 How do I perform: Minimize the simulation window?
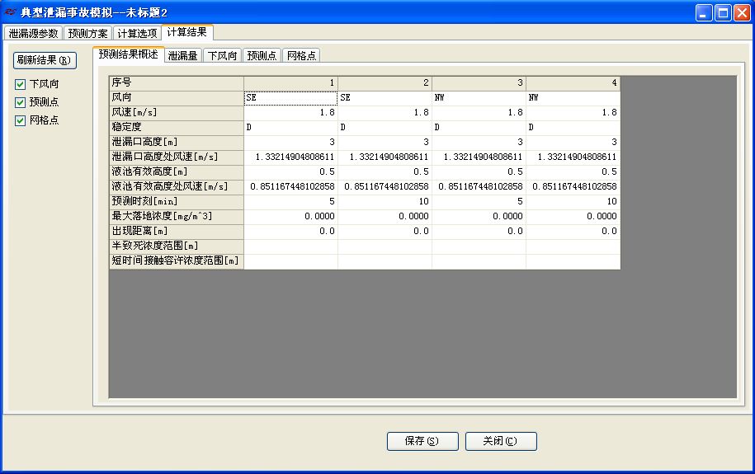704,12
